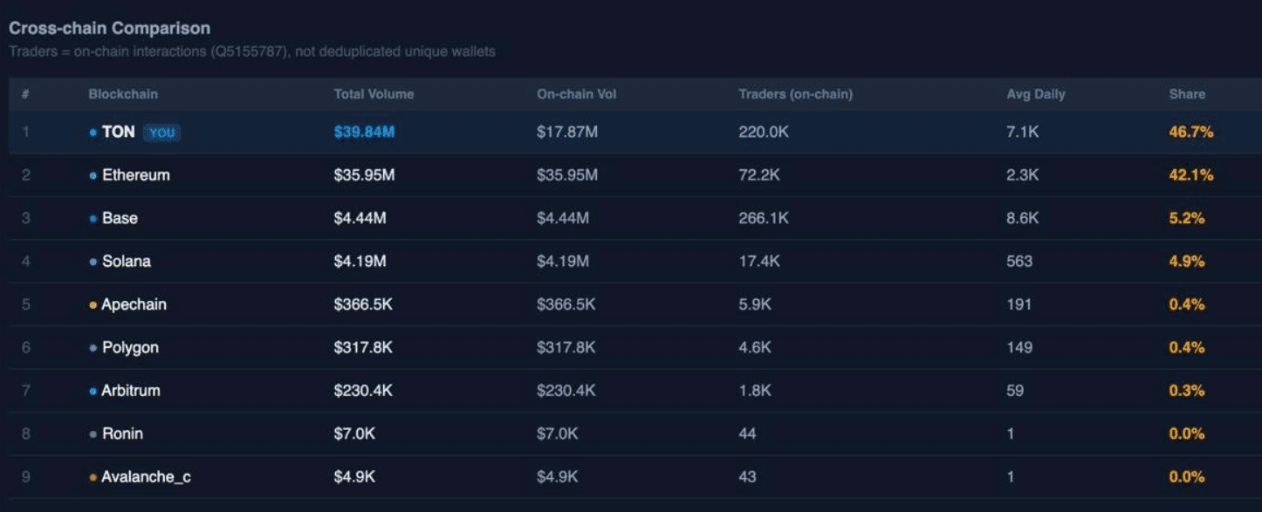Click the Share column header
Viewport: 1262px width, 512px height.
tap(1187, 94)
